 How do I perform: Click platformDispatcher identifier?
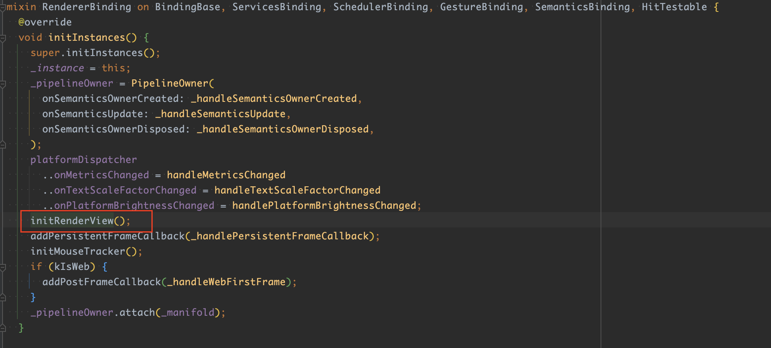pos(84,160)
